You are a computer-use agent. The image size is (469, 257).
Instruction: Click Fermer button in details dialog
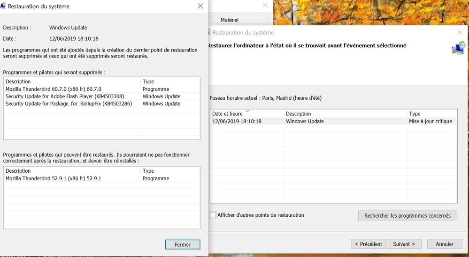[x=183, y=244]
